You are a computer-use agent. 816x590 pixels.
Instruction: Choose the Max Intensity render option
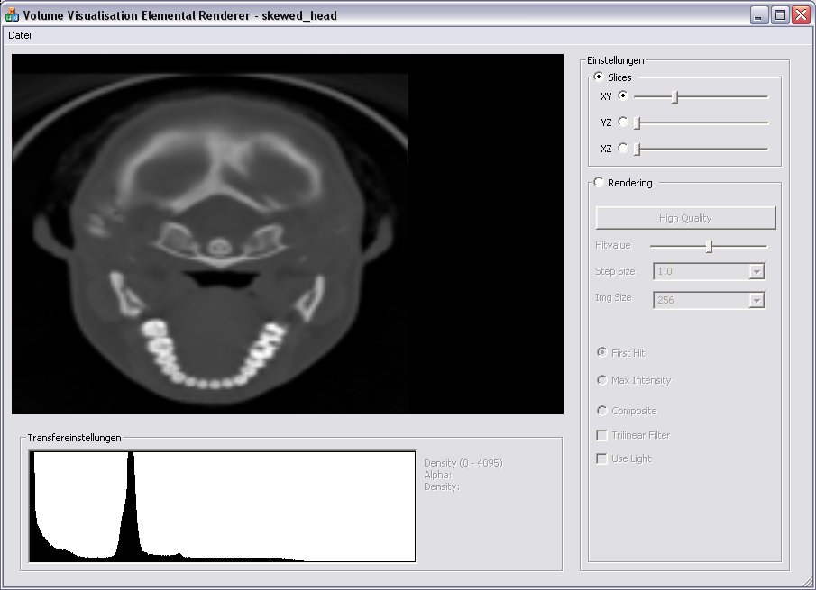point(601,380)
